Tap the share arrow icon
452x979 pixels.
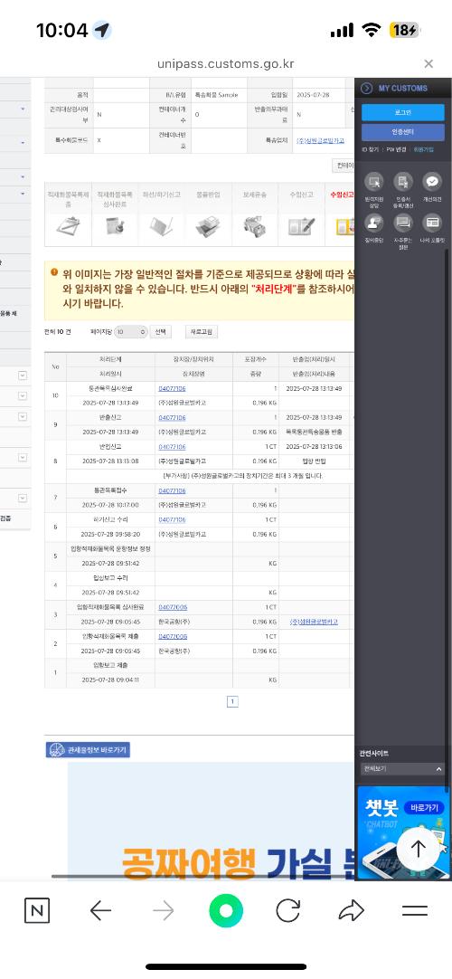point(351,911)
